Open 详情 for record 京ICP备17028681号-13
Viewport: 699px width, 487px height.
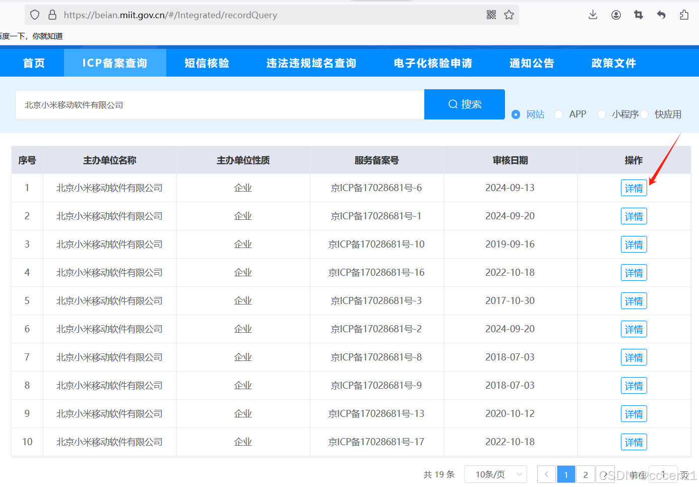[x=633, y=414]
